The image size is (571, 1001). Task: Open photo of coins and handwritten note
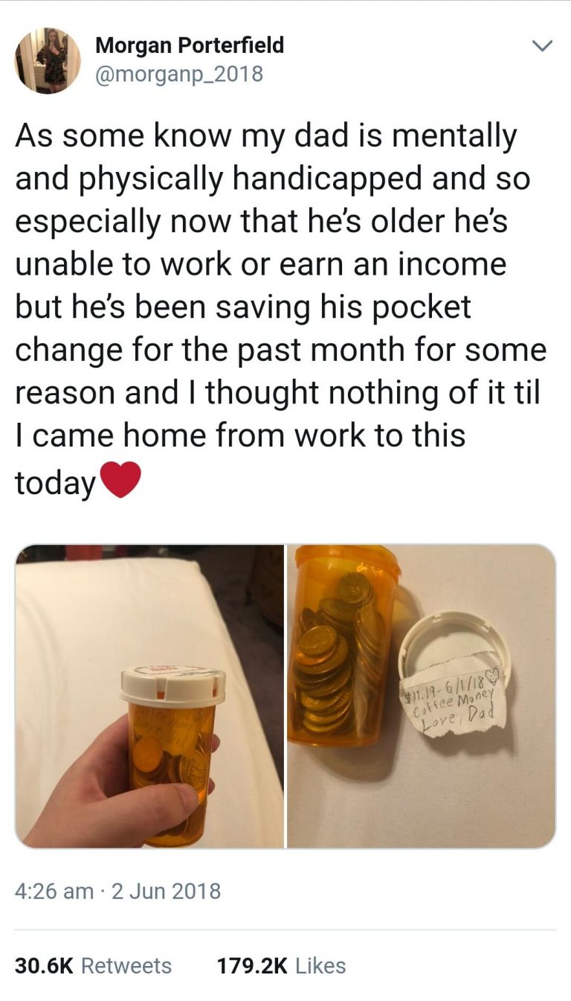point(422,696)
